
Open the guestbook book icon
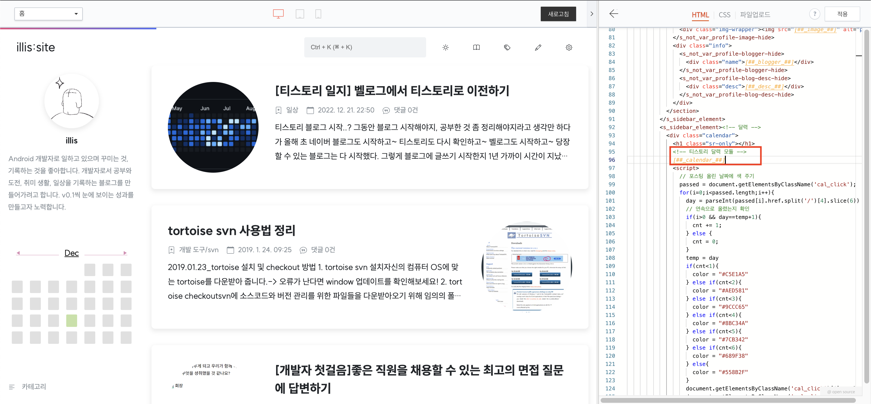click(x=476, y=47)
